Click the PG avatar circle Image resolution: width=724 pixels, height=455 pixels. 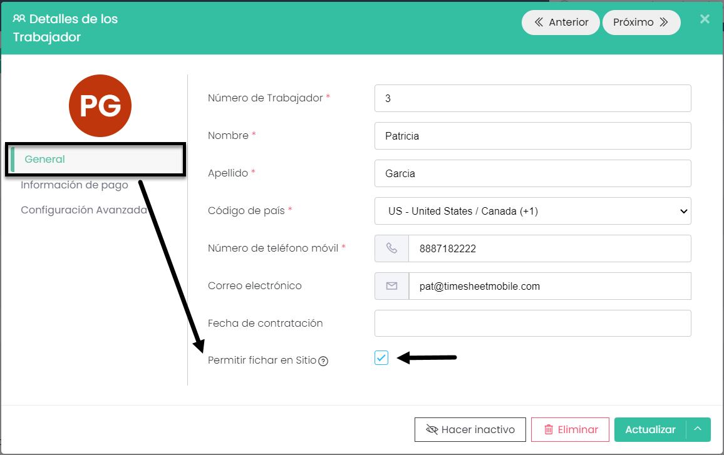(100, 106)
